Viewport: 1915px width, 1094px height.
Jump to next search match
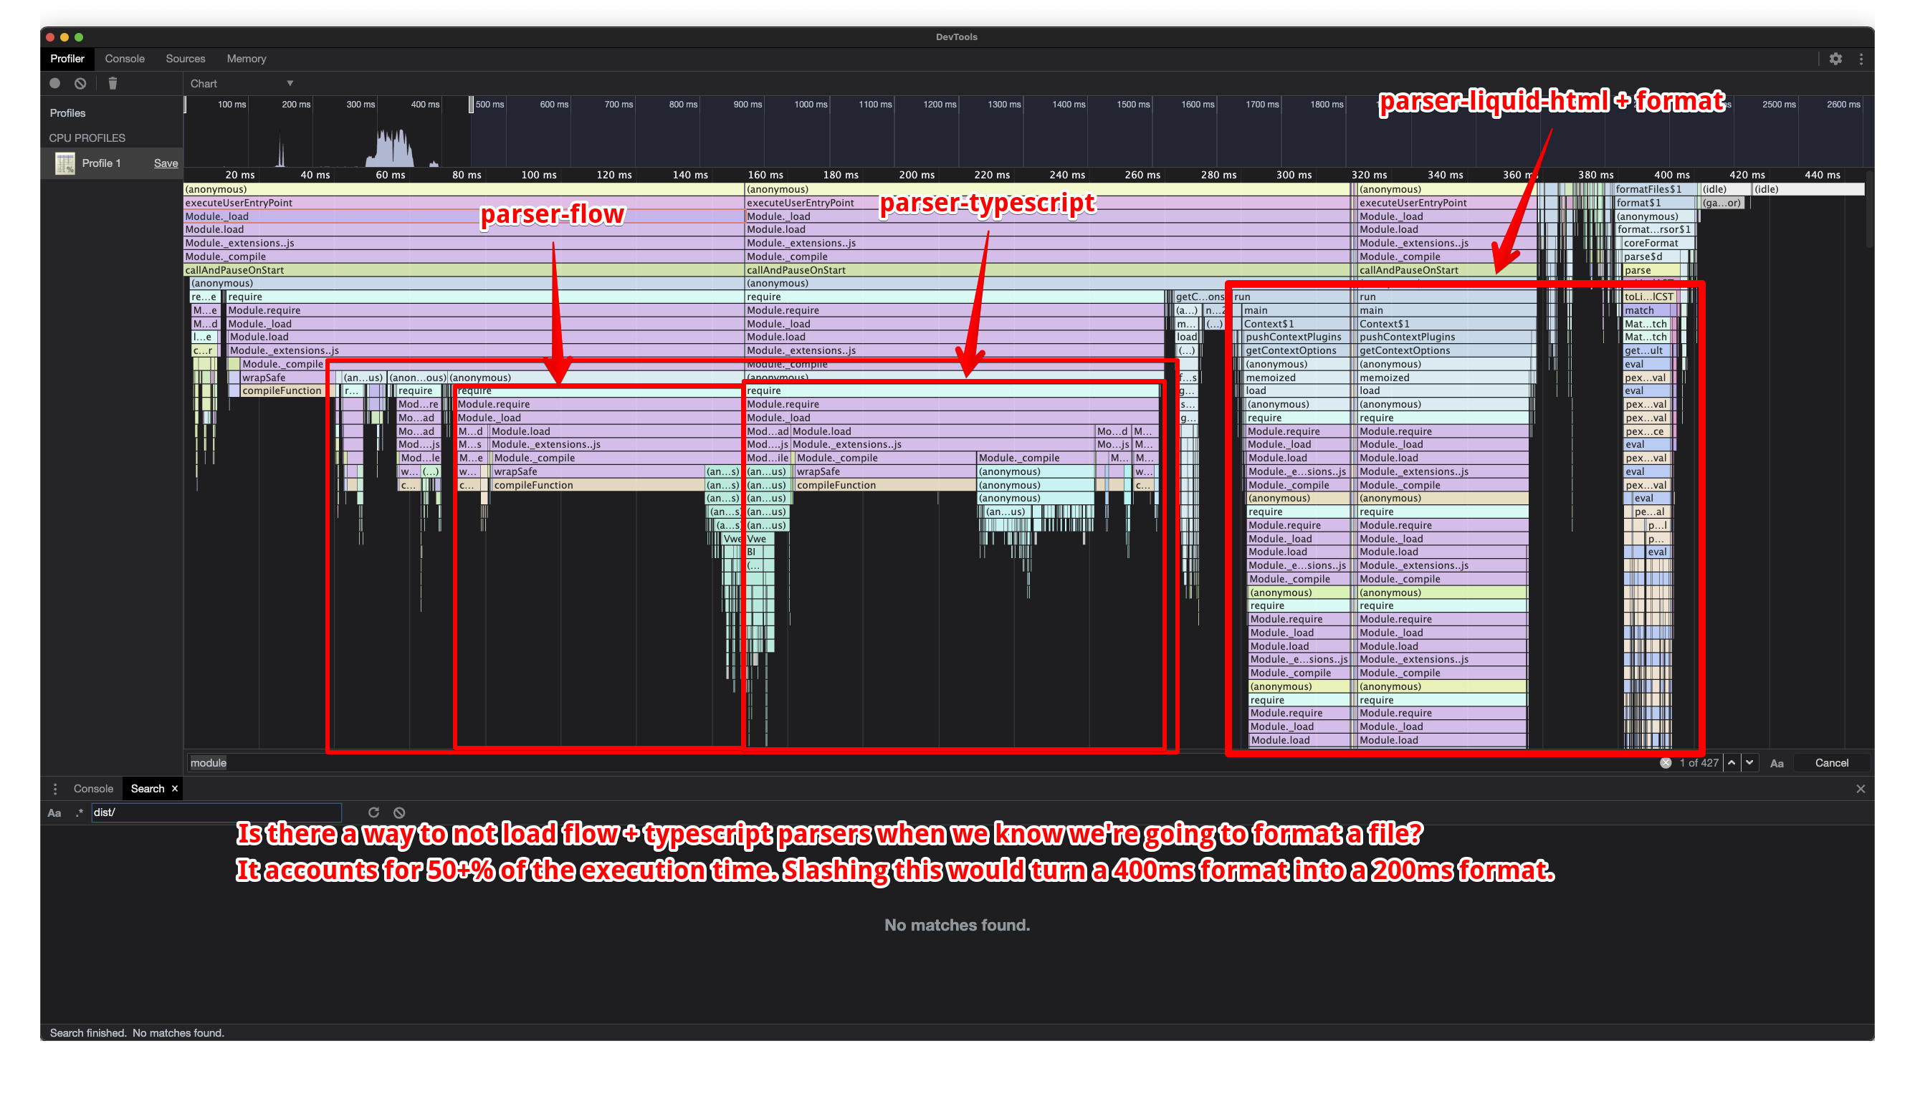(x=1749, y=762)
